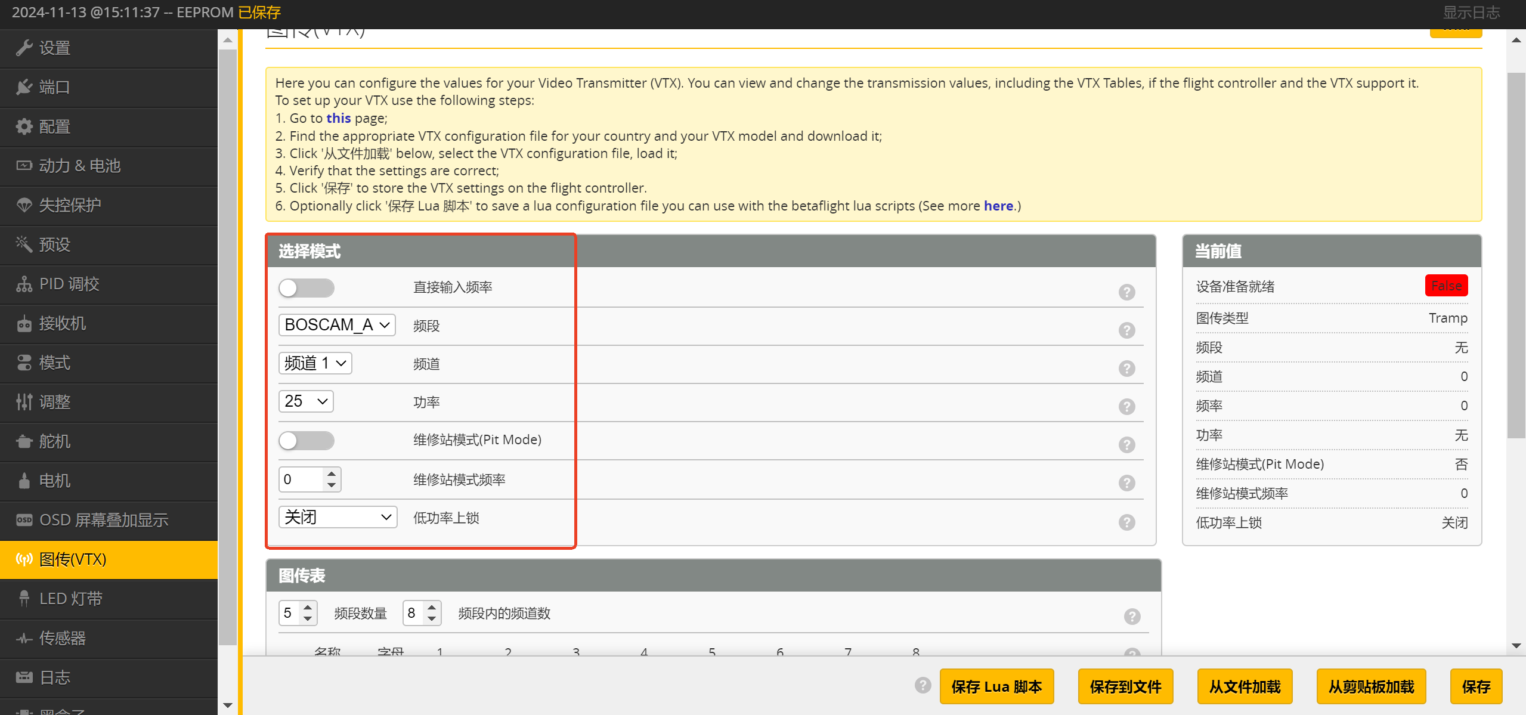Click the plug icon beside 端口
Image resolution: width=1526 pixels, height=715 pixels.
pos(24,87)
